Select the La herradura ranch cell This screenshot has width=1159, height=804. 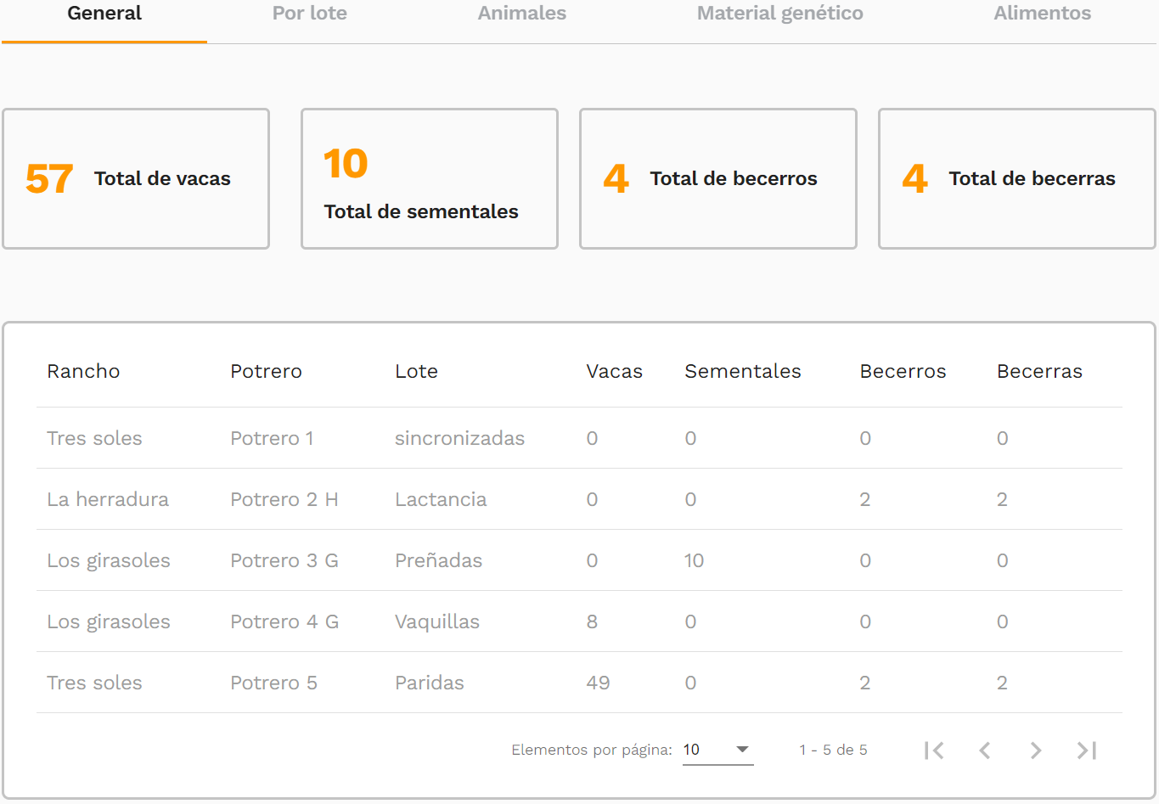(x=108, y=499)
